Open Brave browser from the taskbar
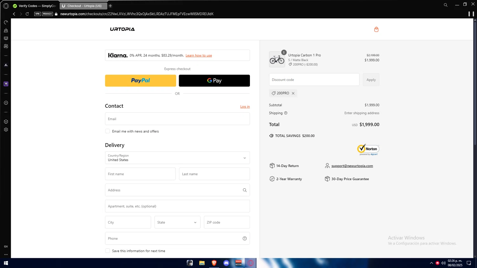 pyautogui.click(x=214, y=263)
